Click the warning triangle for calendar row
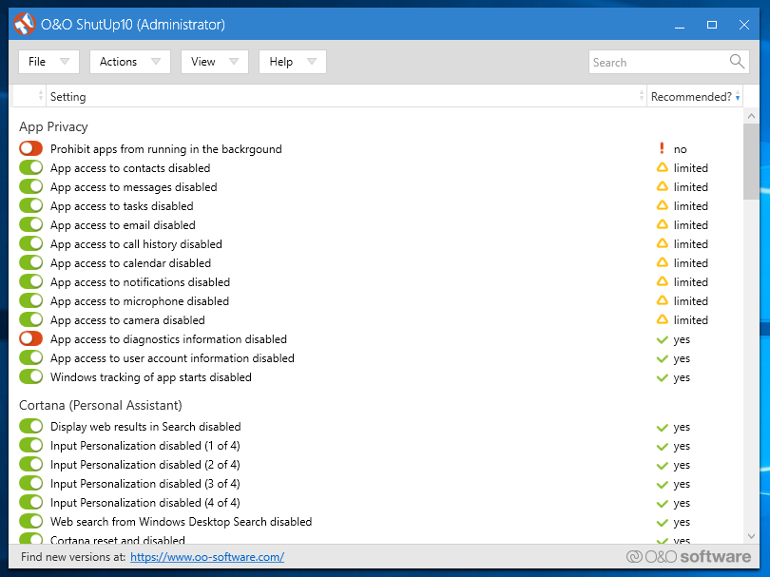 click(662, 262)
